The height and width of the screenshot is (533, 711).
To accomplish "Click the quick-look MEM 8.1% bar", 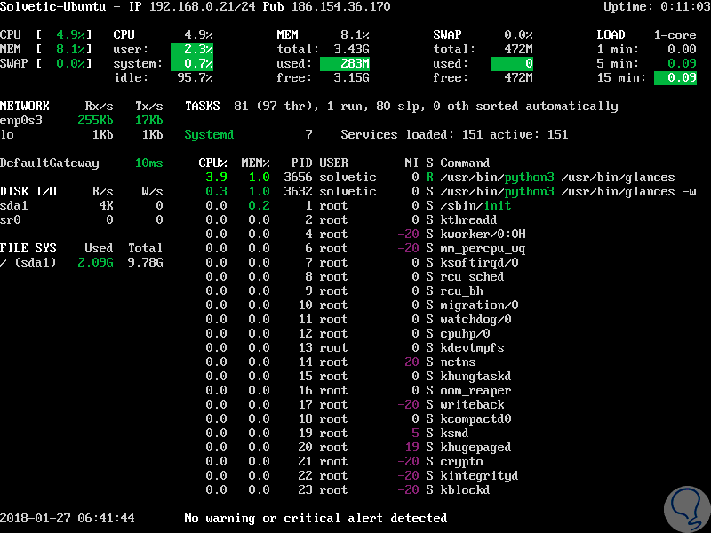I will [x=45, y=50].
